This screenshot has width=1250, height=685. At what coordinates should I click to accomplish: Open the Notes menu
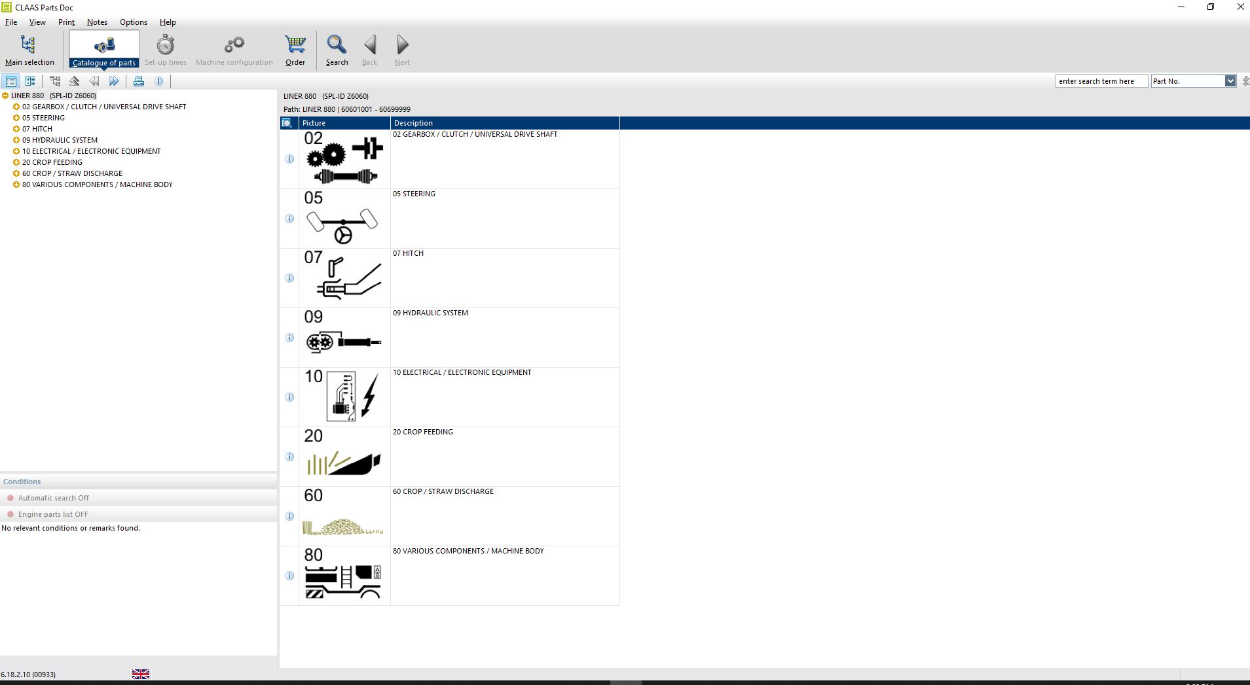(x=97, y=22)
